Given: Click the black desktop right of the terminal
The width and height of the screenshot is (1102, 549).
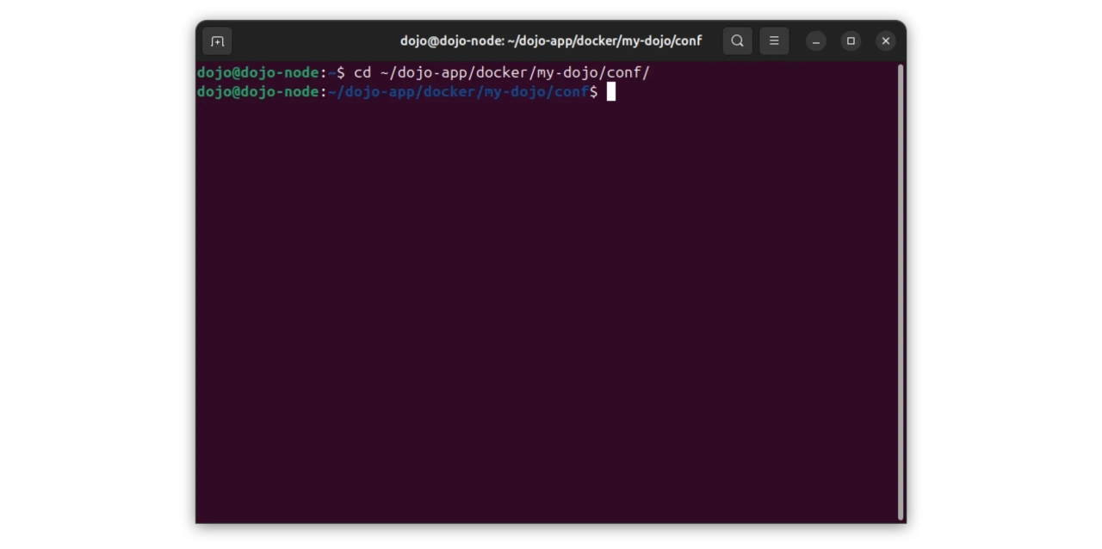Looking at the screenshot, I should pos(1003,275).
